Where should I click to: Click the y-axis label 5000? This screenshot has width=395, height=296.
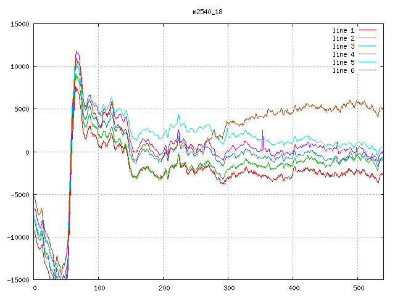(x=22, y=109)
